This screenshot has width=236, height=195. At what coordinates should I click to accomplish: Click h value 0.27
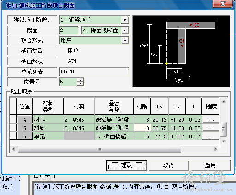pos(194,136)
